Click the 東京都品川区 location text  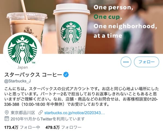coord(23,113)
